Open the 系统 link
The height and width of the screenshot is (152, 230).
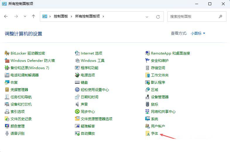155,119
